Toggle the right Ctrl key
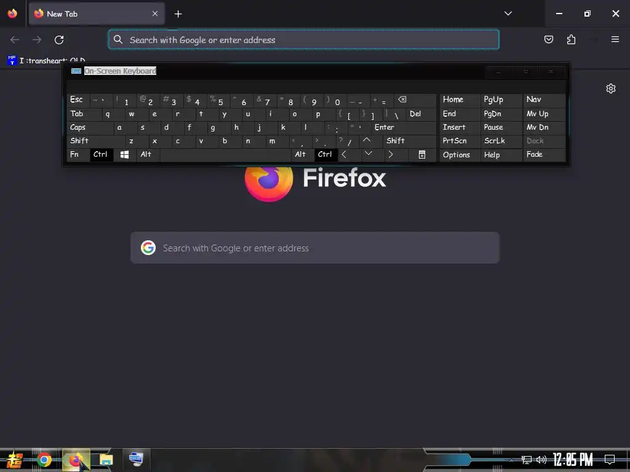Image resolution: width=630 pixels, height=472 pixels. (325, 154)
